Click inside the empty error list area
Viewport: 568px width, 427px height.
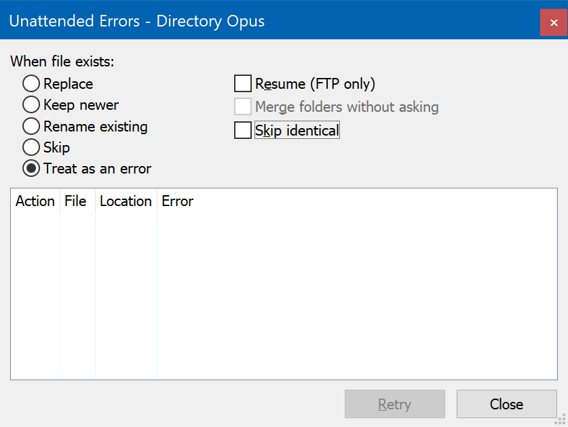click(284, 294)
